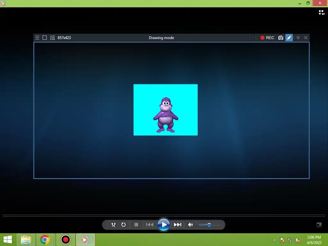Image resolution: width=328 pixels, height=246 pixels.
Task: Play the video with the play button
Action: click(164, 225)
